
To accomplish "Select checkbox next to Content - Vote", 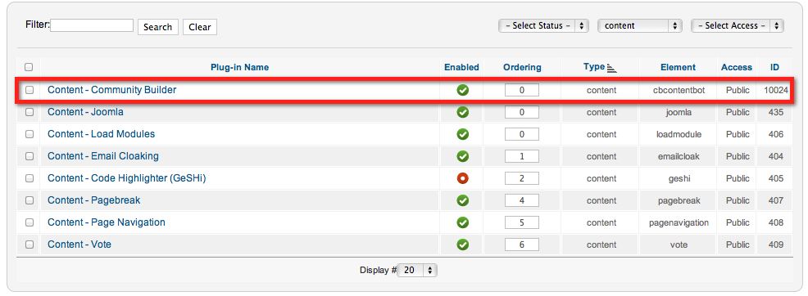I will pos(30,244).
